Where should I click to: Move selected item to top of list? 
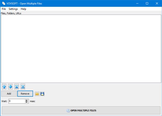[17, 87]
